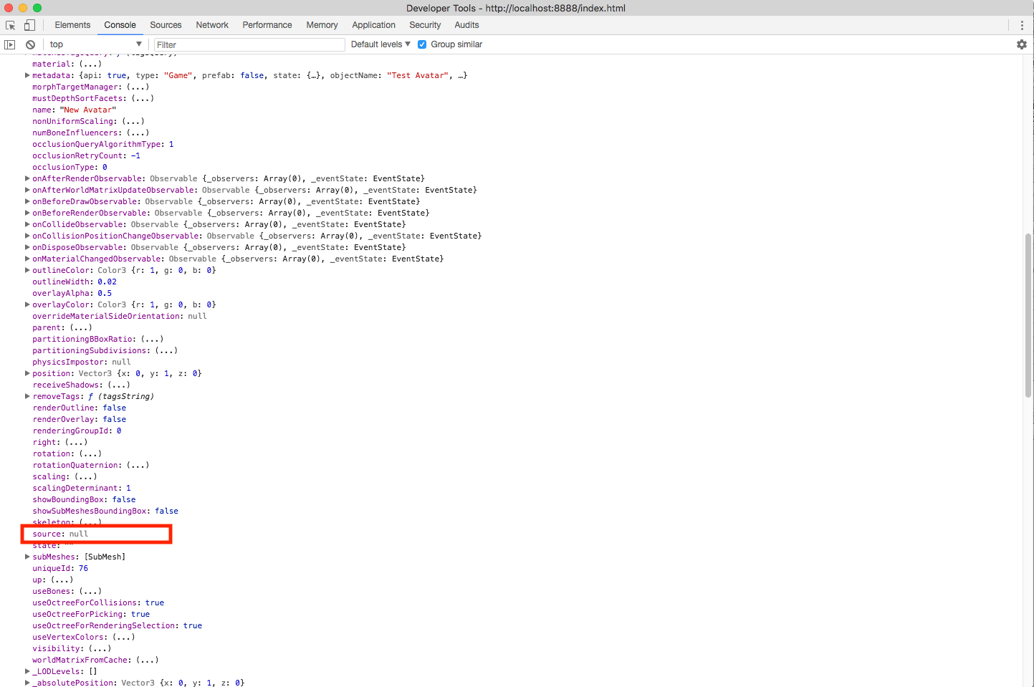Expand the onMaterialChangedObservable property
Image resolution: width=1034 pixels, height=687 pixels.
pyautogui.click(x=27, y=259)
